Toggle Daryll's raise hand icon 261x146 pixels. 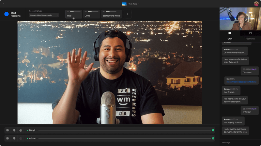pyautogui.click(x=20, y=130)
